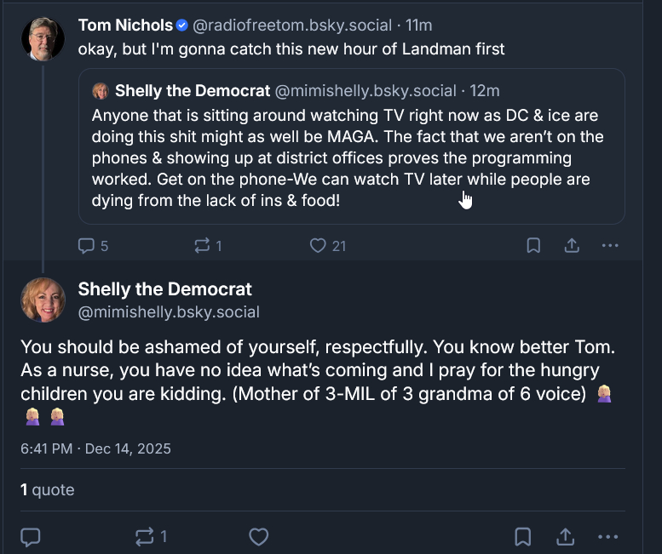
Task: Open Tom Nichols' profile avatar
Action: pos(43,38)
